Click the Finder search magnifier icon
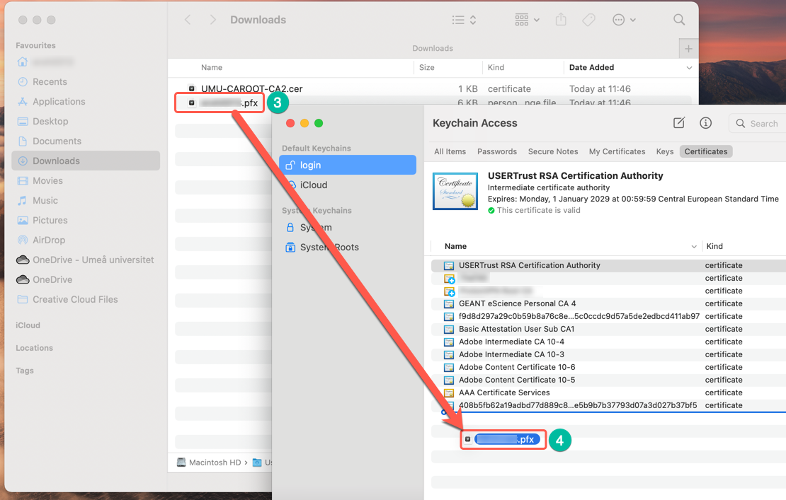The width and height of the screenshot is (786, 500). point(679,20)
